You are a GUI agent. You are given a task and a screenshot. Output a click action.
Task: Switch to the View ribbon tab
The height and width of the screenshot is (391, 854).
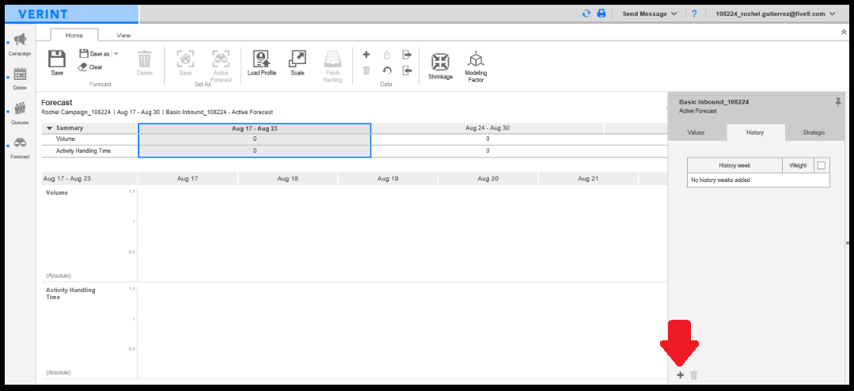(123, 36)
